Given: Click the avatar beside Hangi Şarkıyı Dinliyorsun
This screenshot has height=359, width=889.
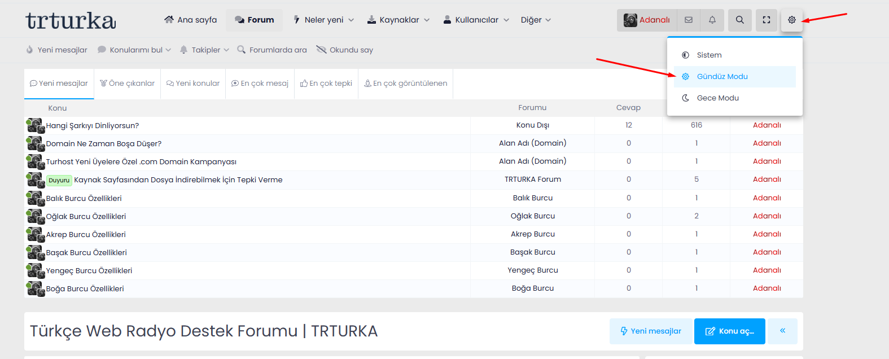Looking at the screenshot, I should coord(35,125).
